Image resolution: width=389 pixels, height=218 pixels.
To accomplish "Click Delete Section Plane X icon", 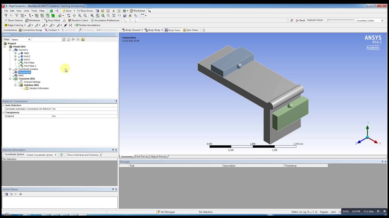I will [x=16, y=194].
